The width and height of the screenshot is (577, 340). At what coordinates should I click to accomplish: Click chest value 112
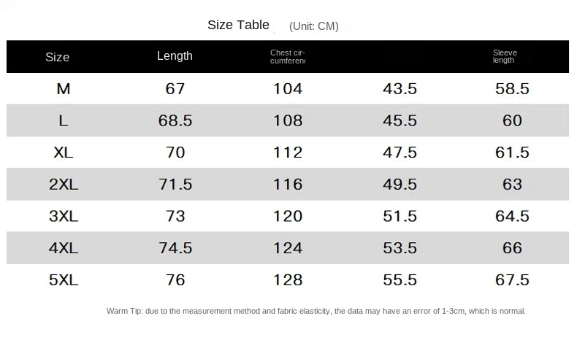[288, 152]
